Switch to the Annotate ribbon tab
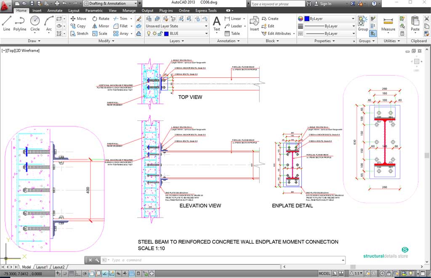 tap(55, 10)
